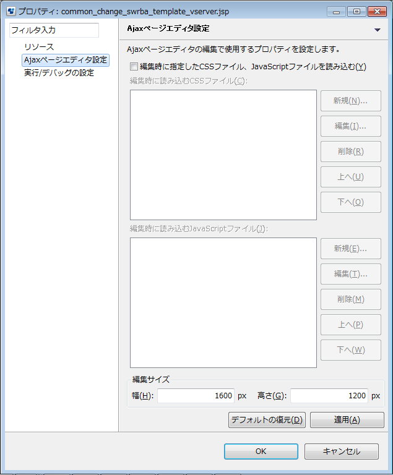Click the 編集時に読み込むCSSファイル(C) label

click(189, 81)
